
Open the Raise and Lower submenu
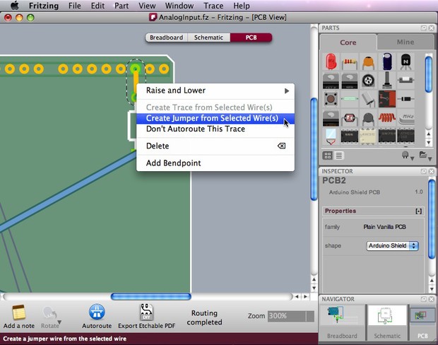click(215, 90)
